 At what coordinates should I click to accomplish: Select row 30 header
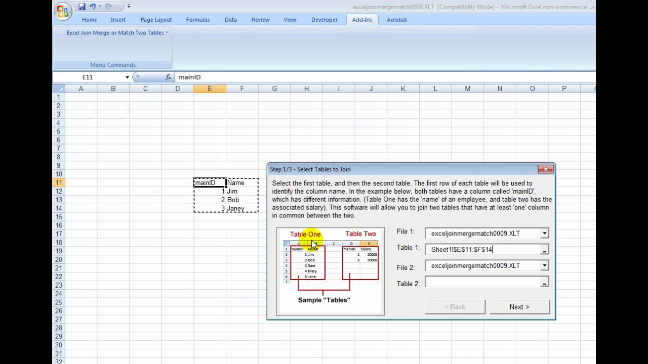[x=59, y=345]
